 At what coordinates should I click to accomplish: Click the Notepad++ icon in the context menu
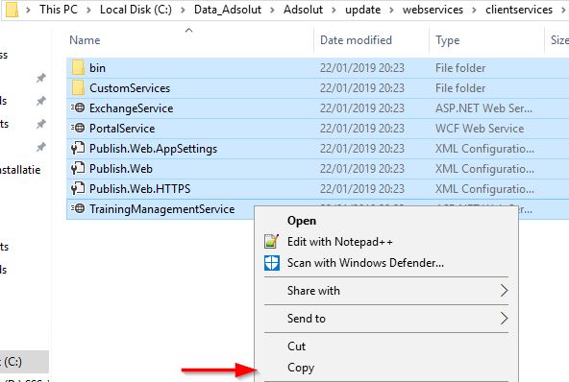tap(272, 241)
